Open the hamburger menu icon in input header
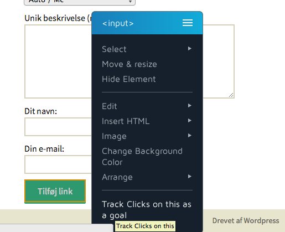285x232 pixels. tap(188, 23)
